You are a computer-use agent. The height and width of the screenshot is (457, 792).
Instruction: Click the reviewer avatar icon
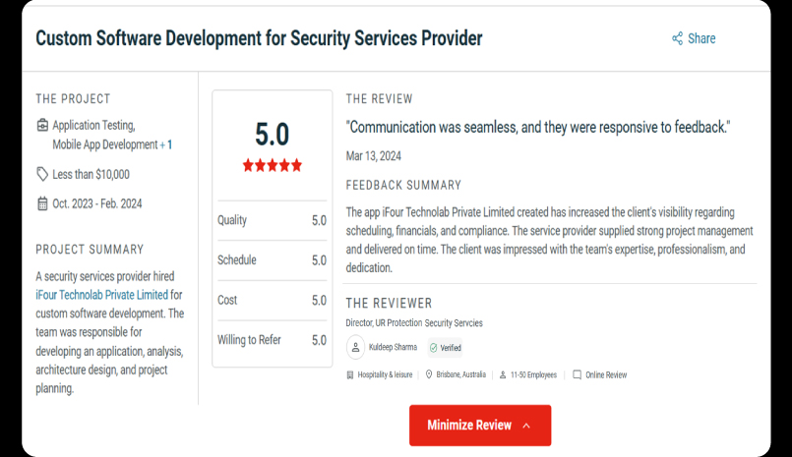click(355, 347)
